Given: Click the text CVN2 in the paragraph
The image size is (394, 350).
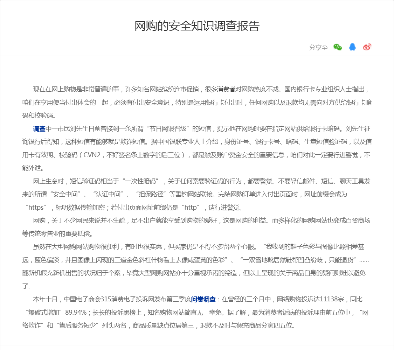Looking at the screenshot, I should (92, 155).
